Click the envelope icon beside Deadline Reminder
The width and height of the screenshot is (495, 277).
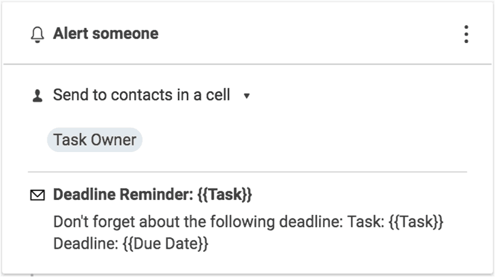coord(38,195)
